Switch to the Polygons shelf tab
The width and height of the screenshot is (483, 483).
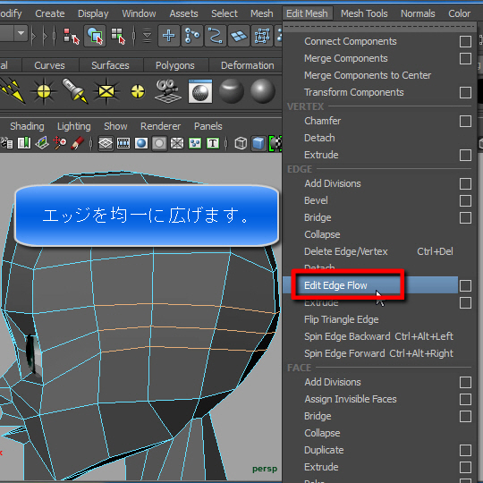coord(175,65)
